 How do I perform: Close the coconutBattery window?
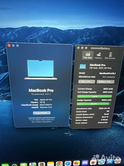[x=78, y=48]
